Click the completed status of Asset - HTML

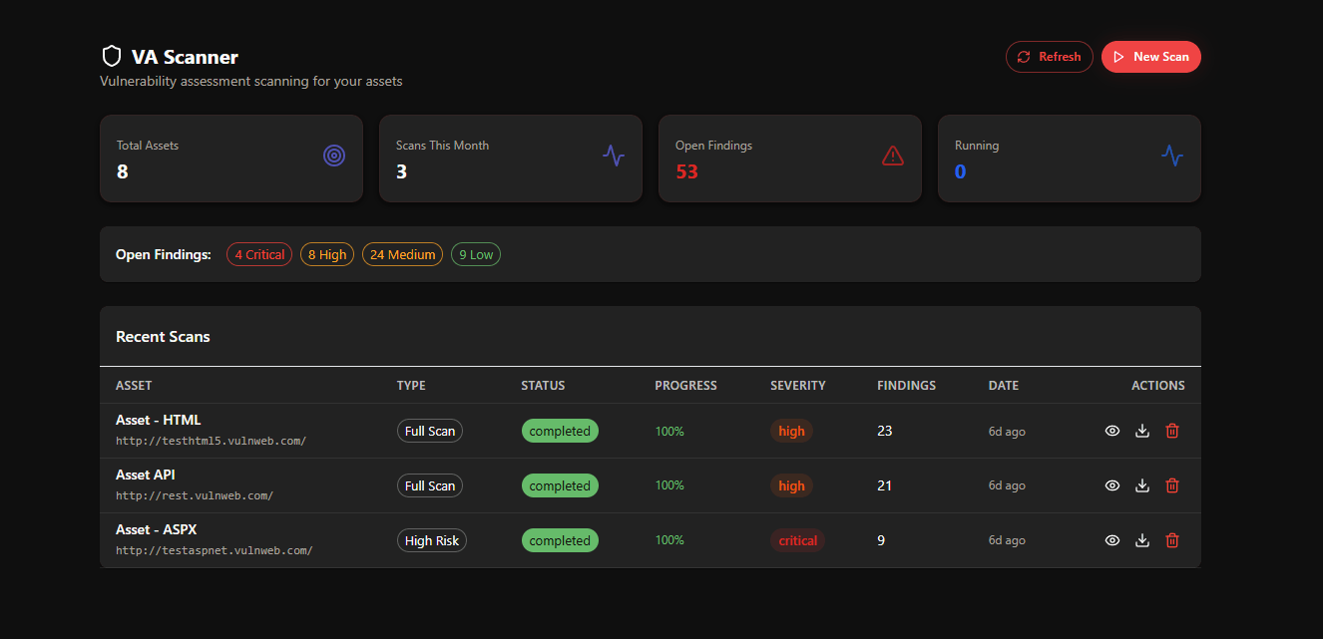click(560, 431)
